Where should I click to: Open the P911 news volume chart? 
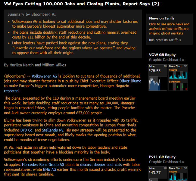coord(178,177)
